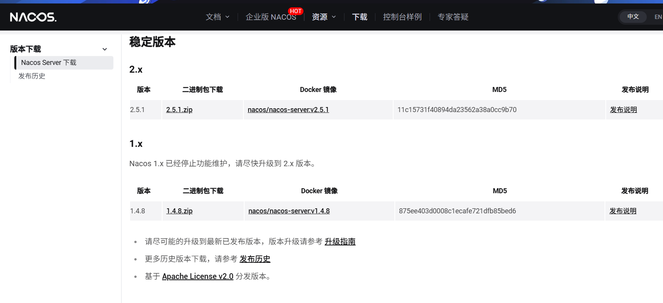
Task: Click the 1.x section heading
Action: pyautogui.click(x=136, y=144)
